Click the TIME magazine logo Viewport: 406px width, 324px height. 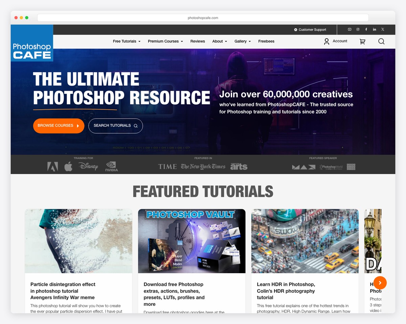pos(167,167)
